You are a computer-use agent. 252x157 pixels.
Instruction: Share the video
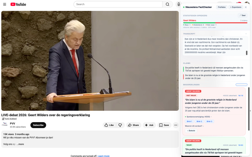(134, 125)
